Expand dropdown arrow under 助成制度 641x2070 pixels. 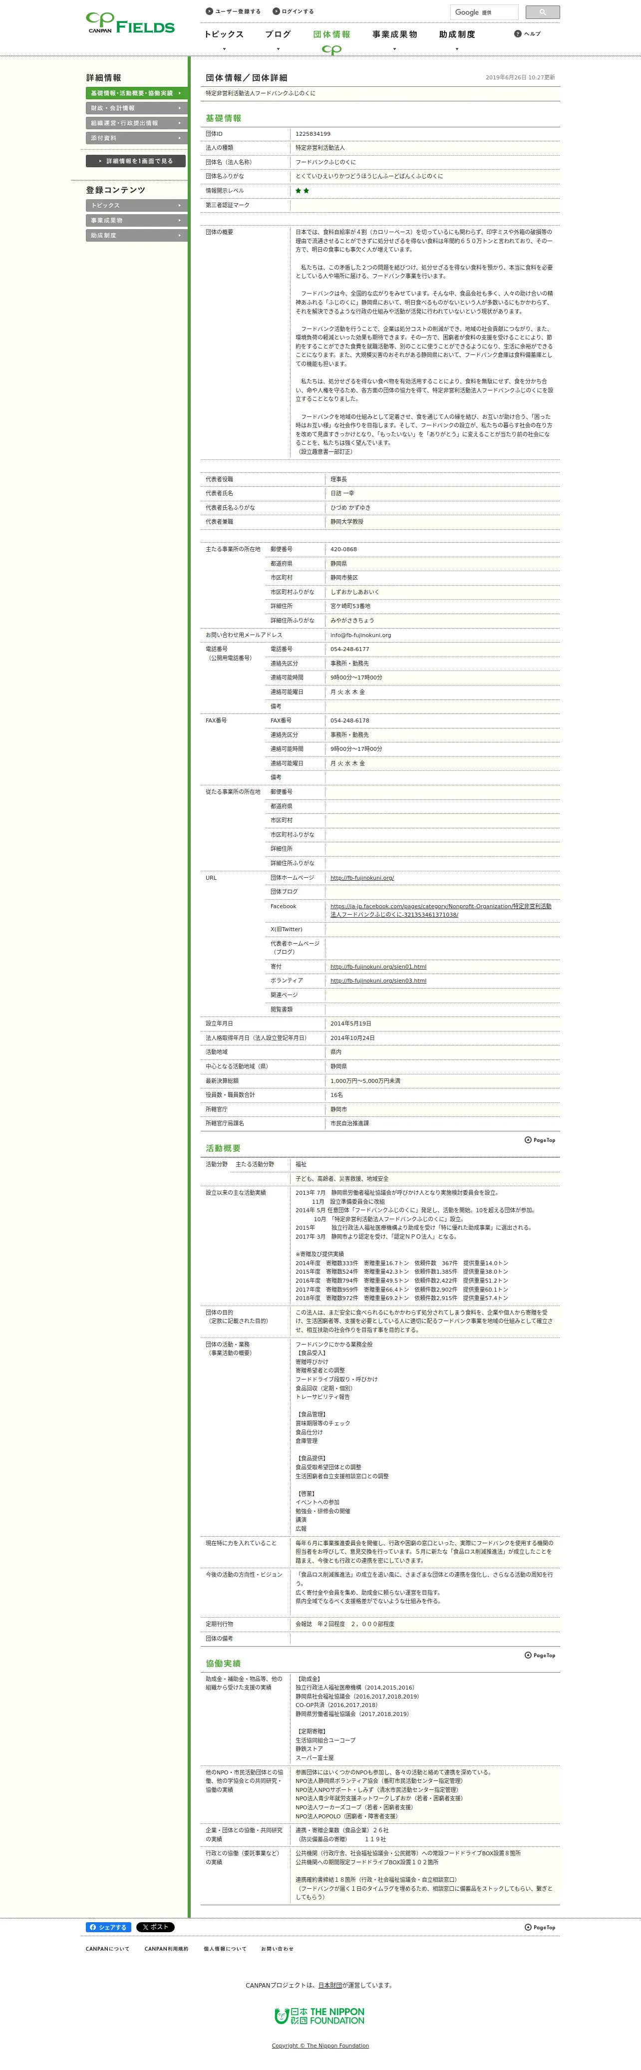coord(457,49)
